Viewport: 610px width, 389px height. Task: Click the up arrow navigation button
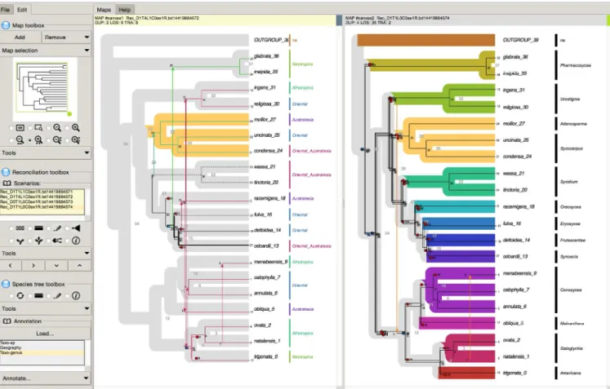pyautogui.click(x=80, y=265)
